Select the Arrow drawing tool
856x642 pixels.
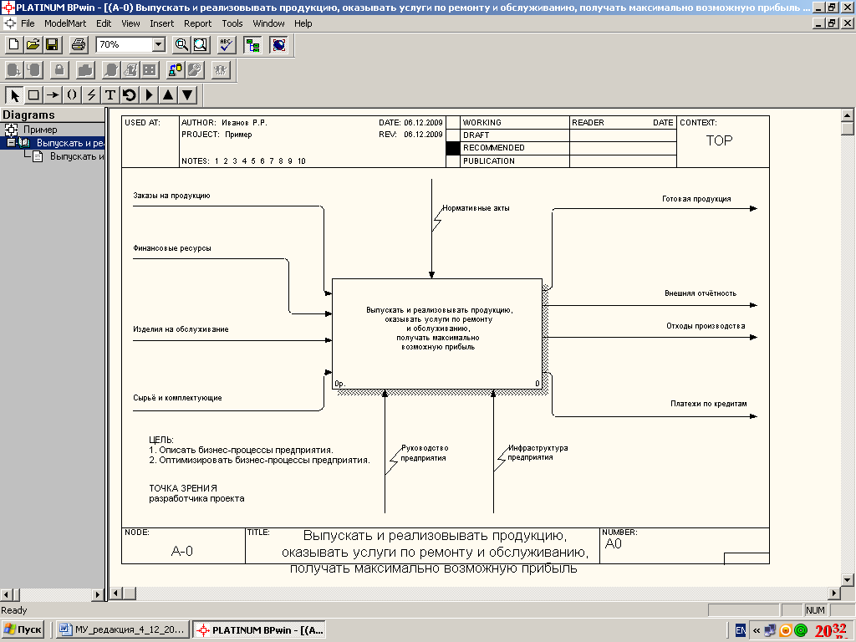click(53, 95)
